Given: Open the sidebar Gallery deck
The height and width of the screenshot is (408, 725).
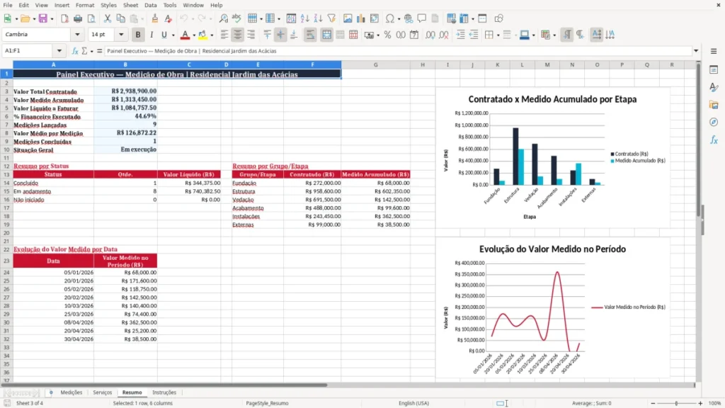Looking at the screenshot, I should click(714, 105).
